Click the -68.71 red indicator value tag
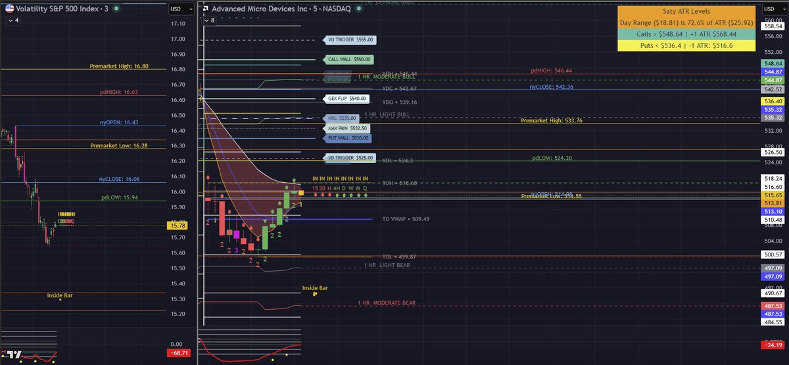 pos(178,353)
